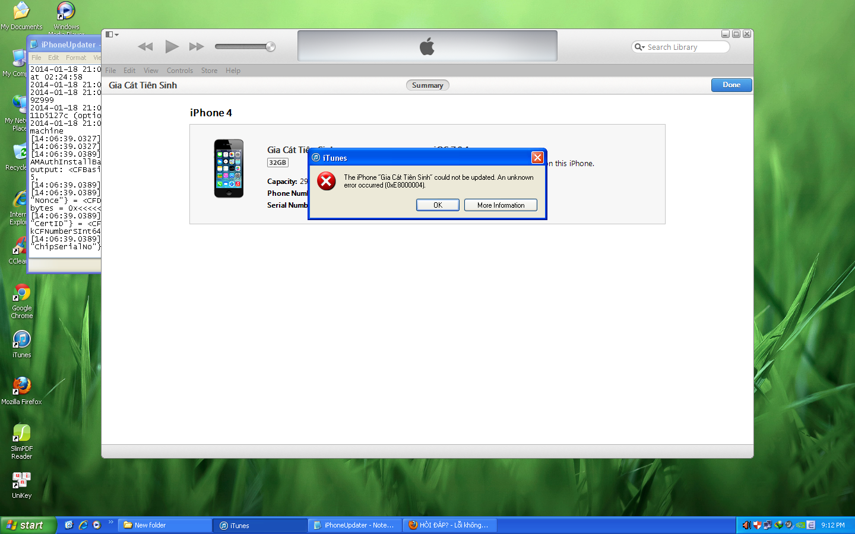Open Format menu in iPhoneUpdater Notepad
The height and width of the screenshot is (534, 855).
point(76,58)
